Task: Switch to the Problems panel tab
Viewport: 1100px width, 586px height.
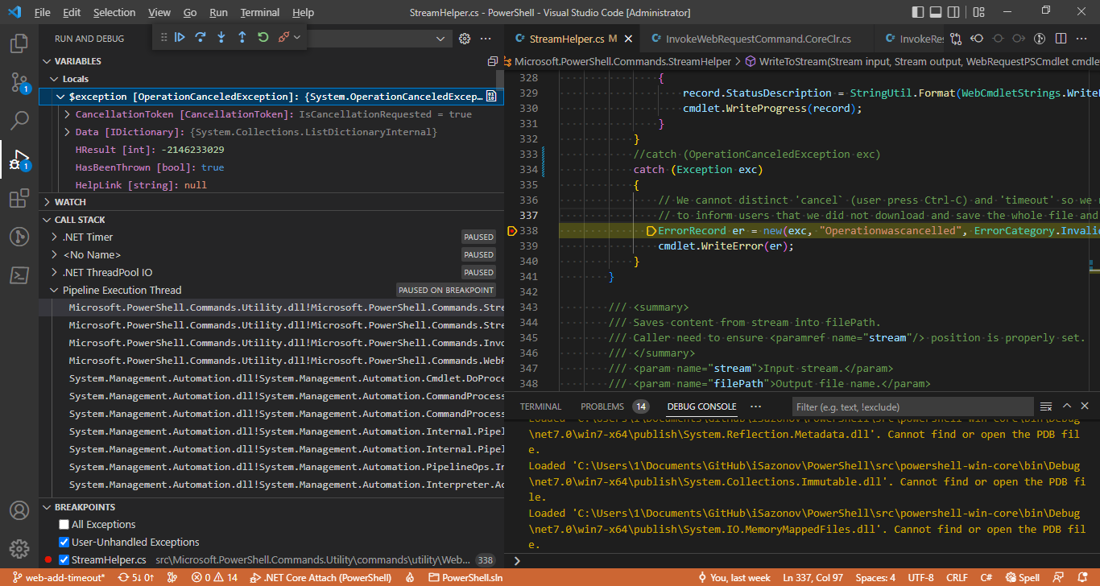Action: click(602, 406)
